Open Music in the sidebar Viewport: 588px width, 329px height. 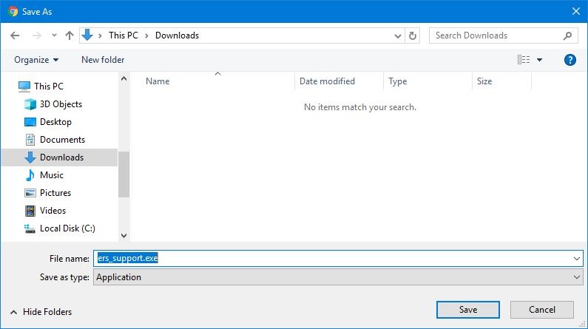pos(51,175)
